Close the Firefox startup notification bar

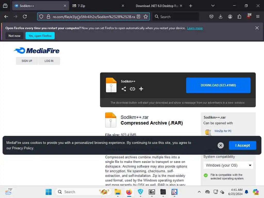pos(257,28)
